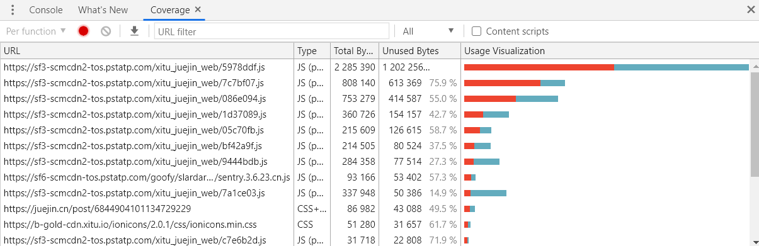
Task: Click total bytes value 337 948
Action: tap(358, 193)
